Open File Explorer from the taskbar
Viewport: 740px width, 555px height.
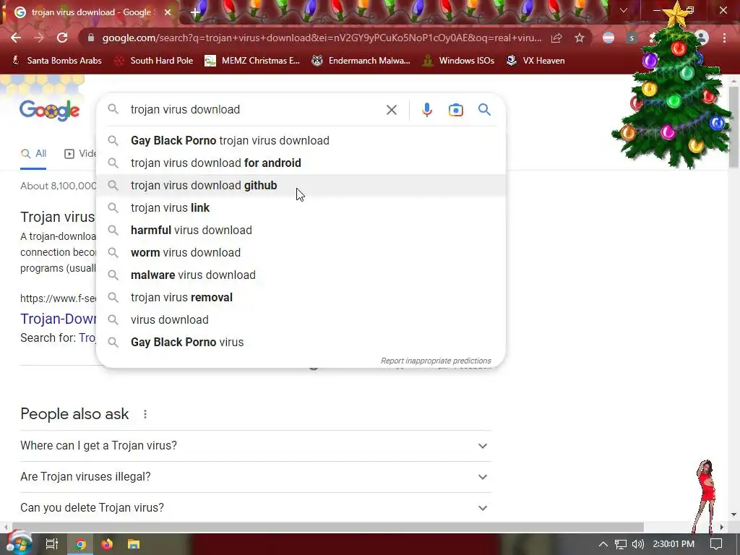coord(134,544)
